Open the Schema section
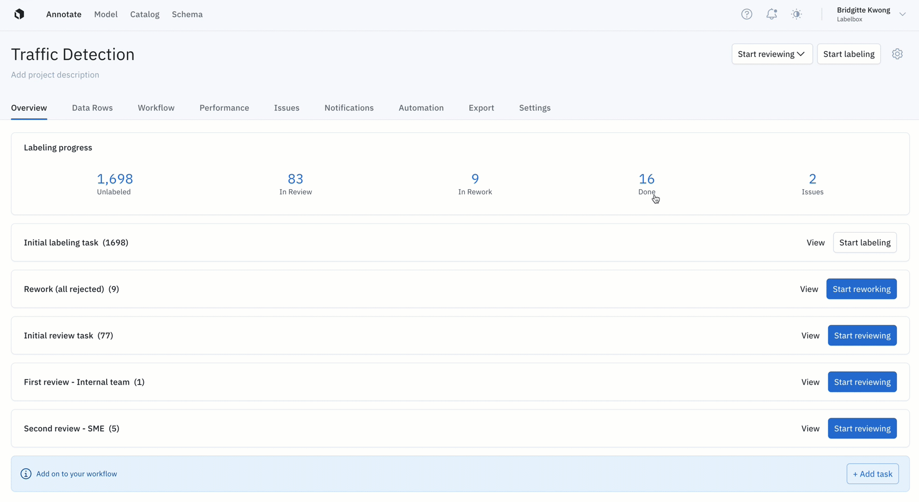This screenshot has width=919, height=502. click(x=187, y=14)
